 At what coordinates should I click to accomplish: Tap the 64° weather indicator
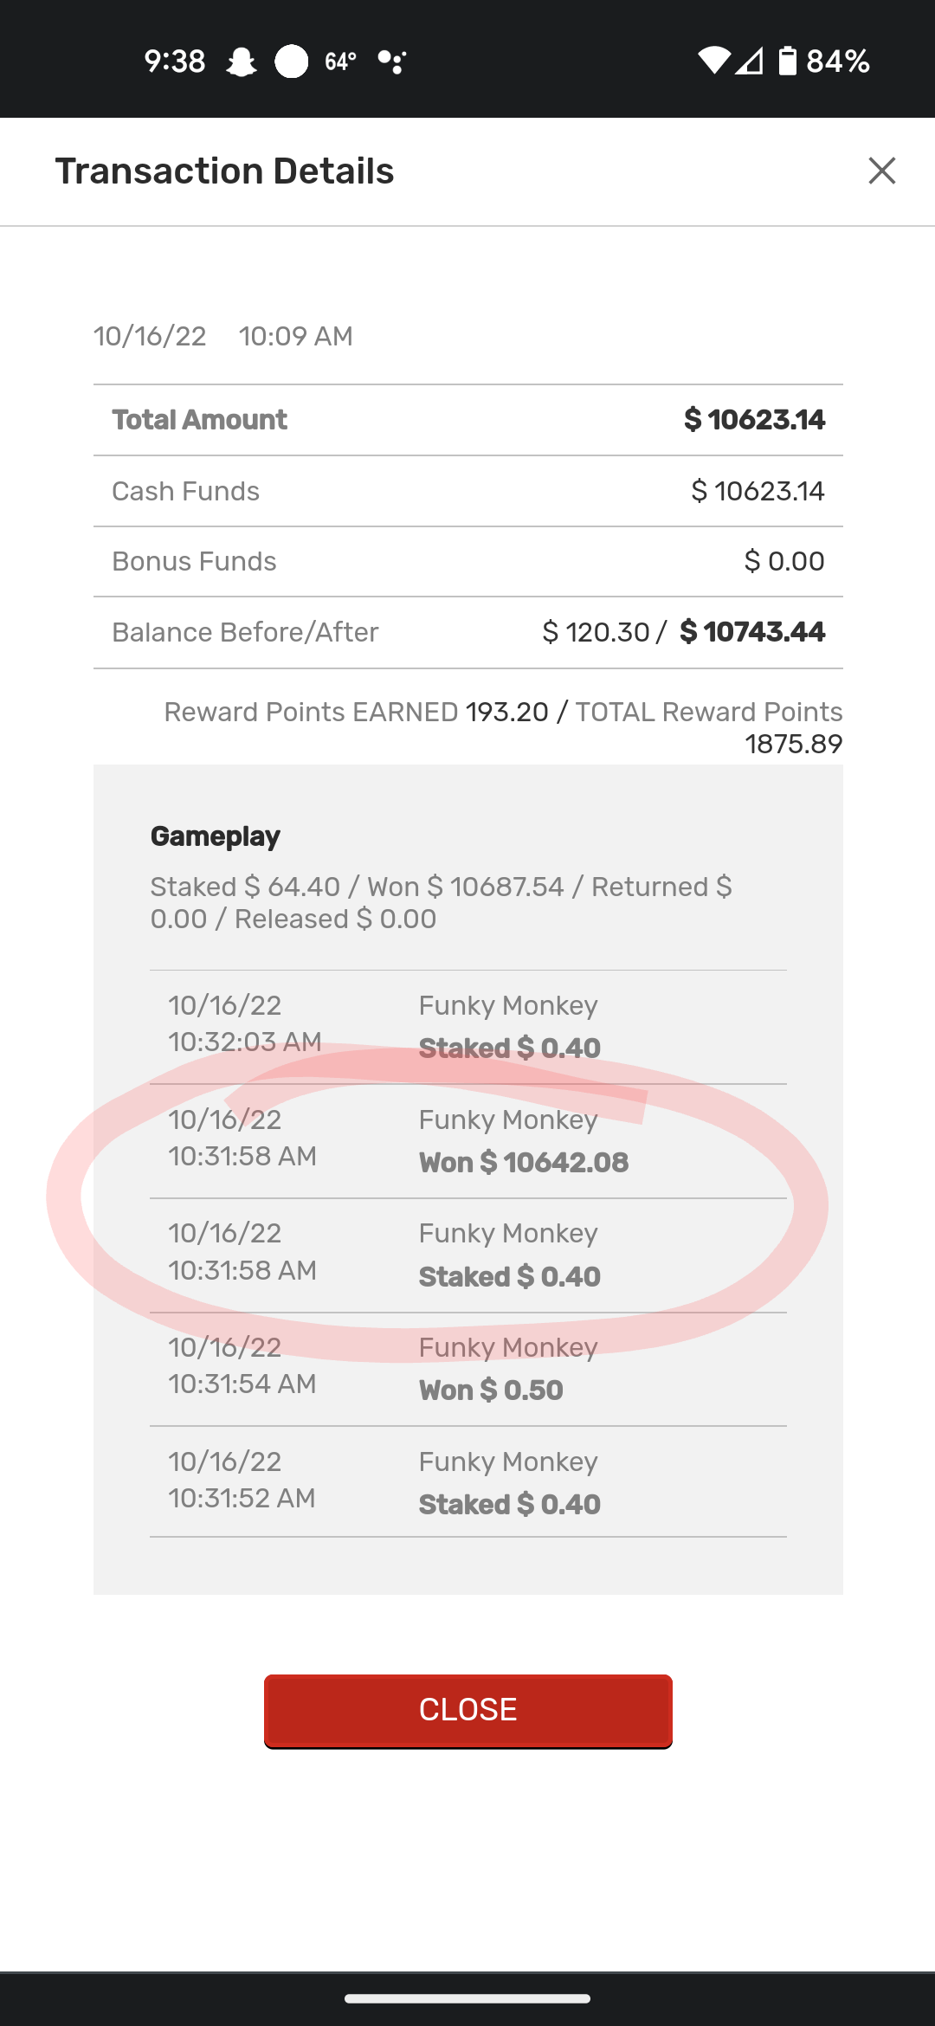point(340,61)
